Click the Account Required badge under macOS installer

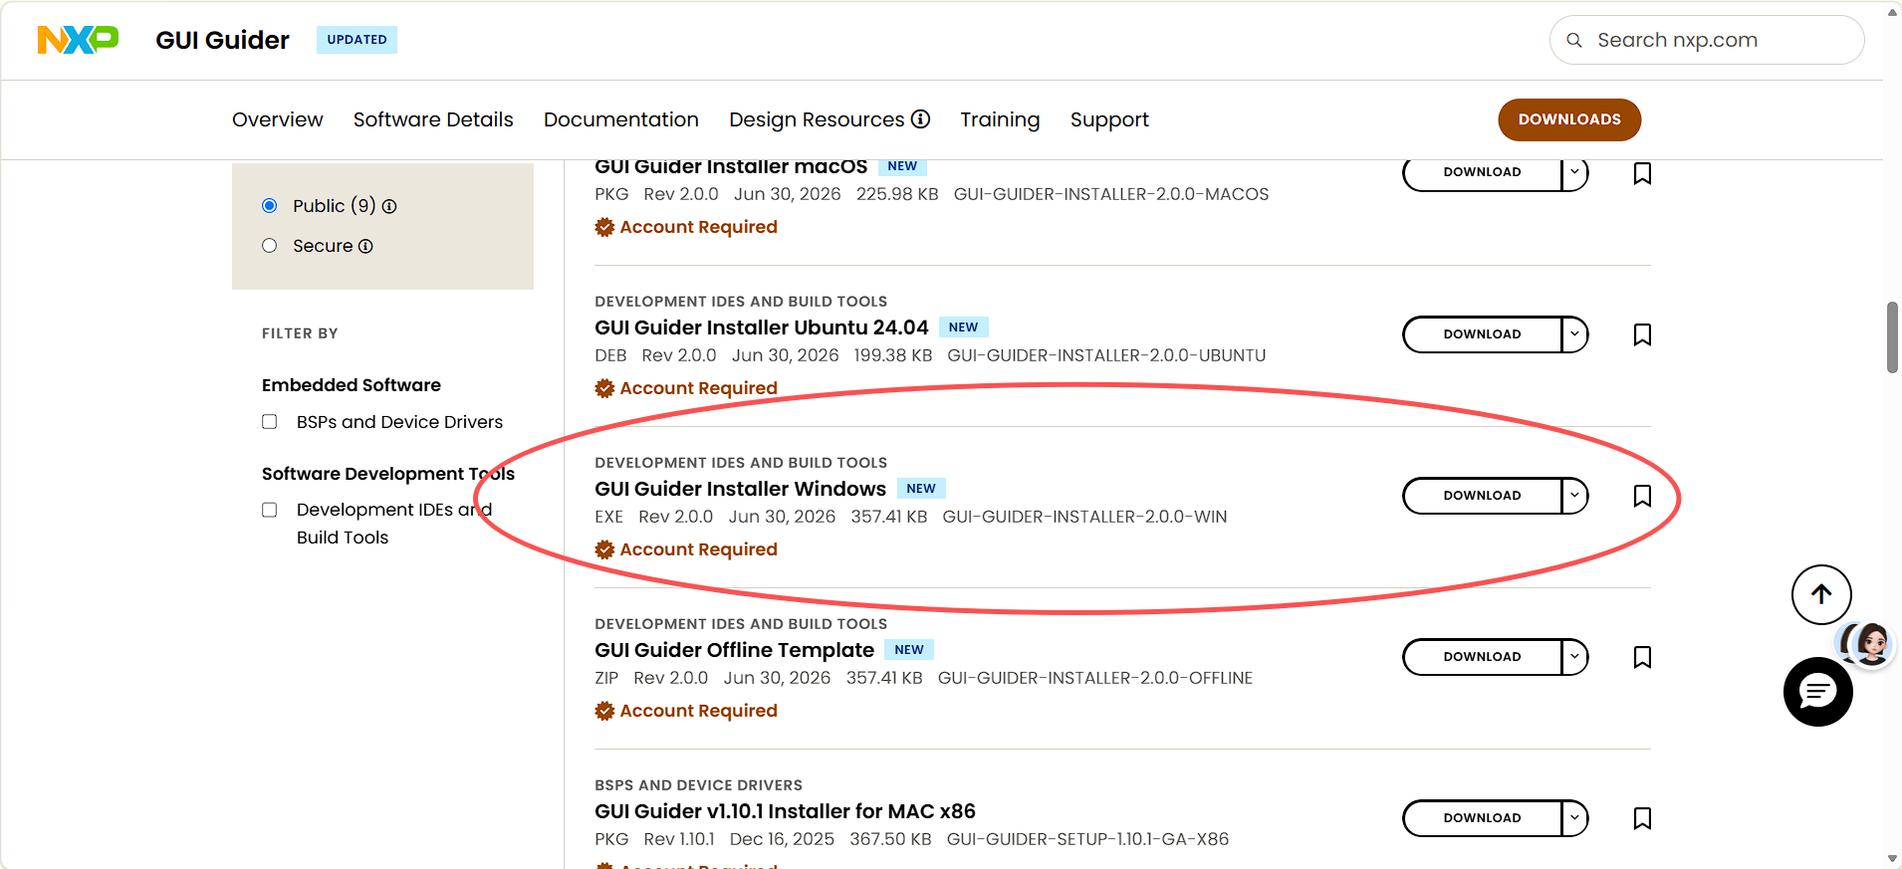tap(686, 227)
